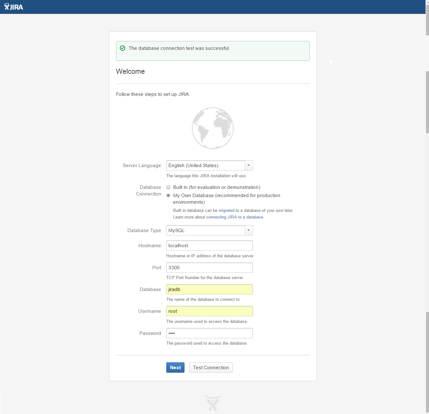Viewport: 429px width, 414px height.
Task: Click the Username field containing root
Action: pyautogui.click(x=209, y=311)
